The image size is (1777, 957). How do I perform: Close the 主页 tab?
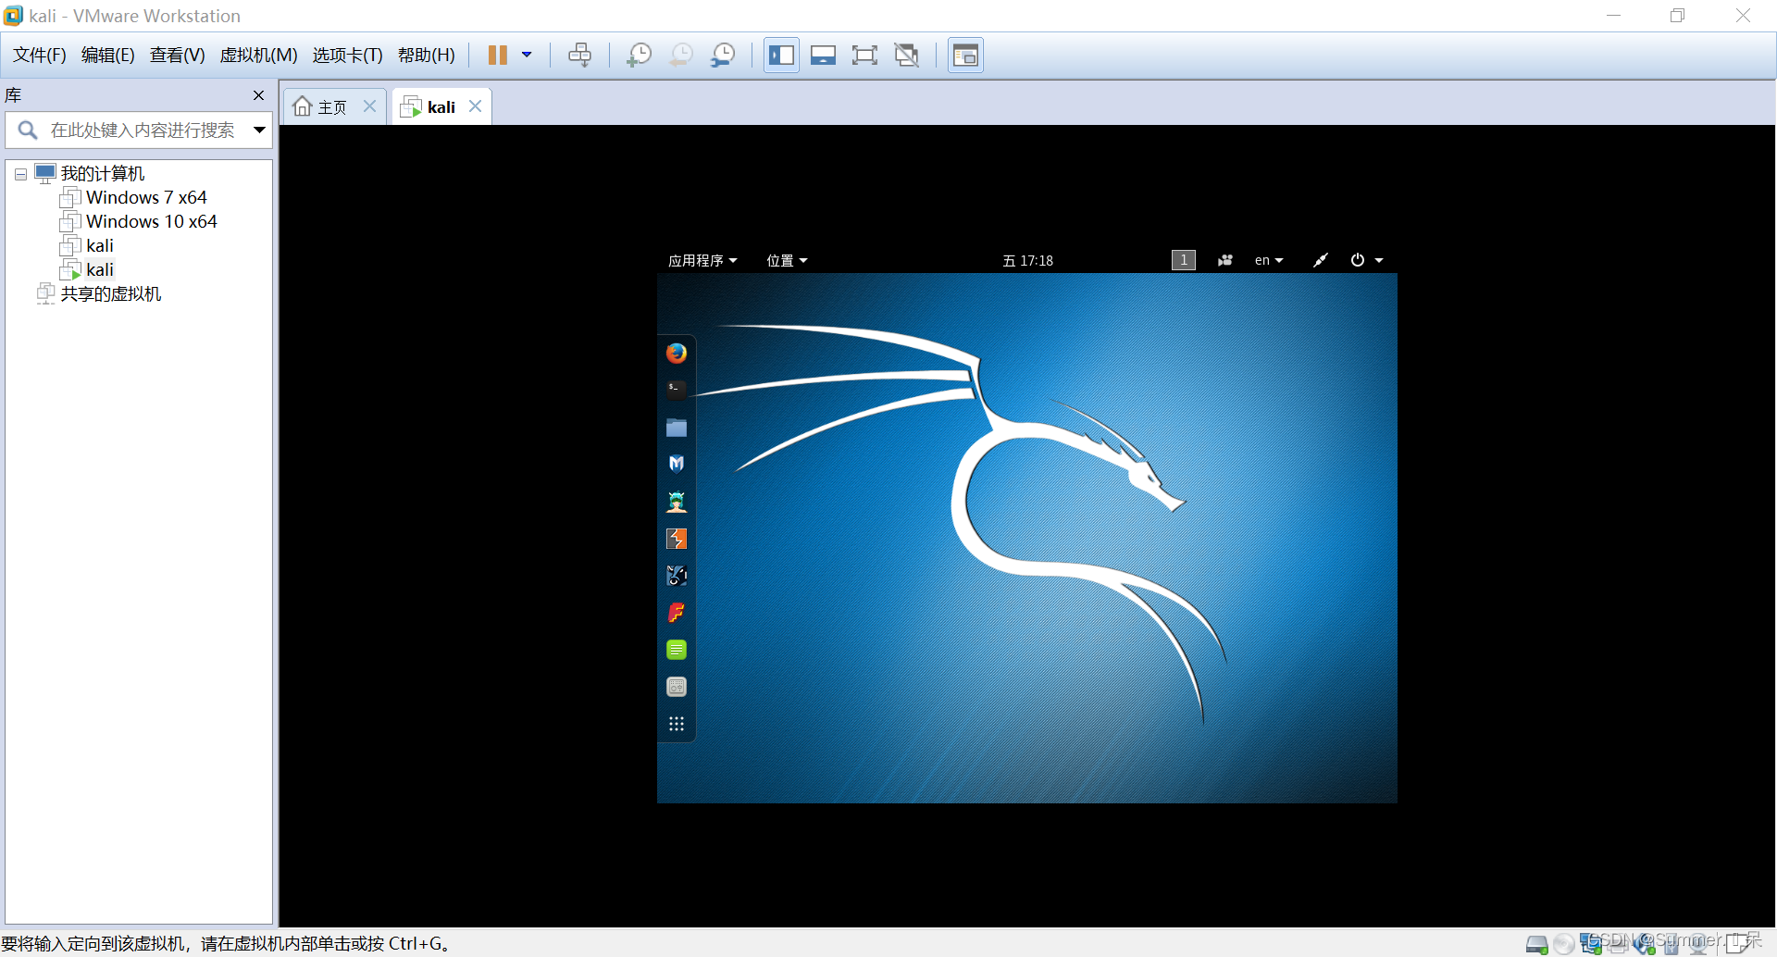(369, 106)
